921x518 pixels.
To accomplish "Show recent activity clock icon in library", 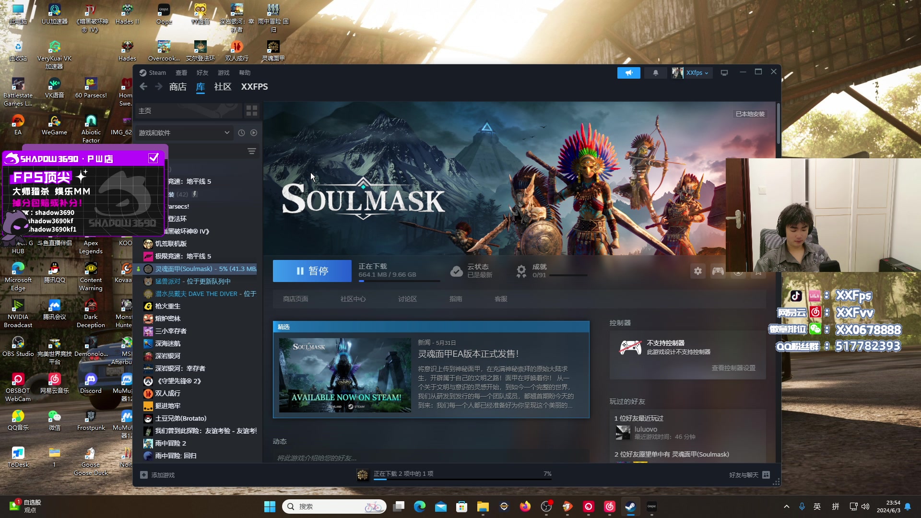I will [241, 133].
